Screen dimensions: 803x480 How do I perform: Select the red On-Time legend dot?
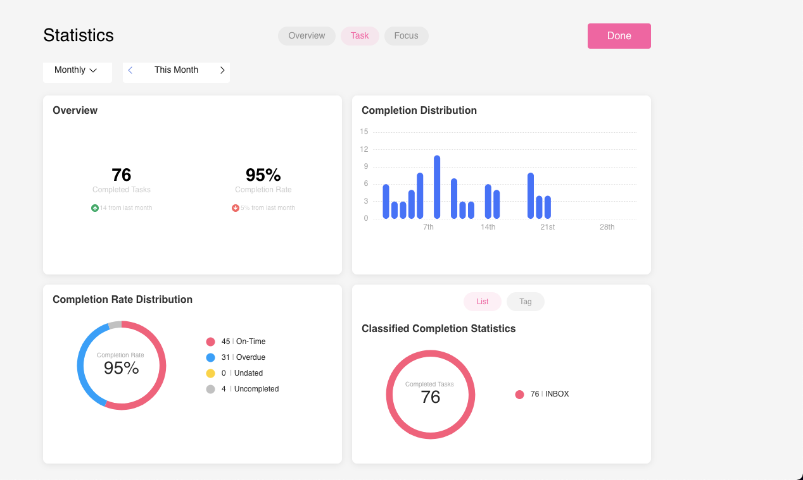click(210, 341)
